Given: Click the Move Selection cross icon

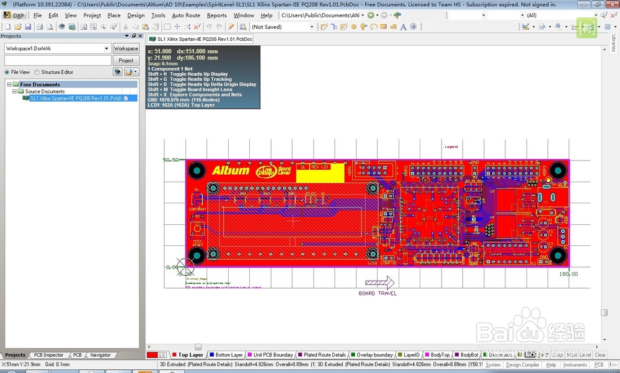Looking at the screenshot, I should coord(177,27).
